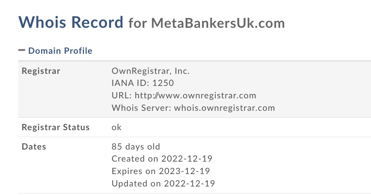The image size is (371, 196).
Task: Click the Domain Profile heading link
Action: (x=60, y=51)
